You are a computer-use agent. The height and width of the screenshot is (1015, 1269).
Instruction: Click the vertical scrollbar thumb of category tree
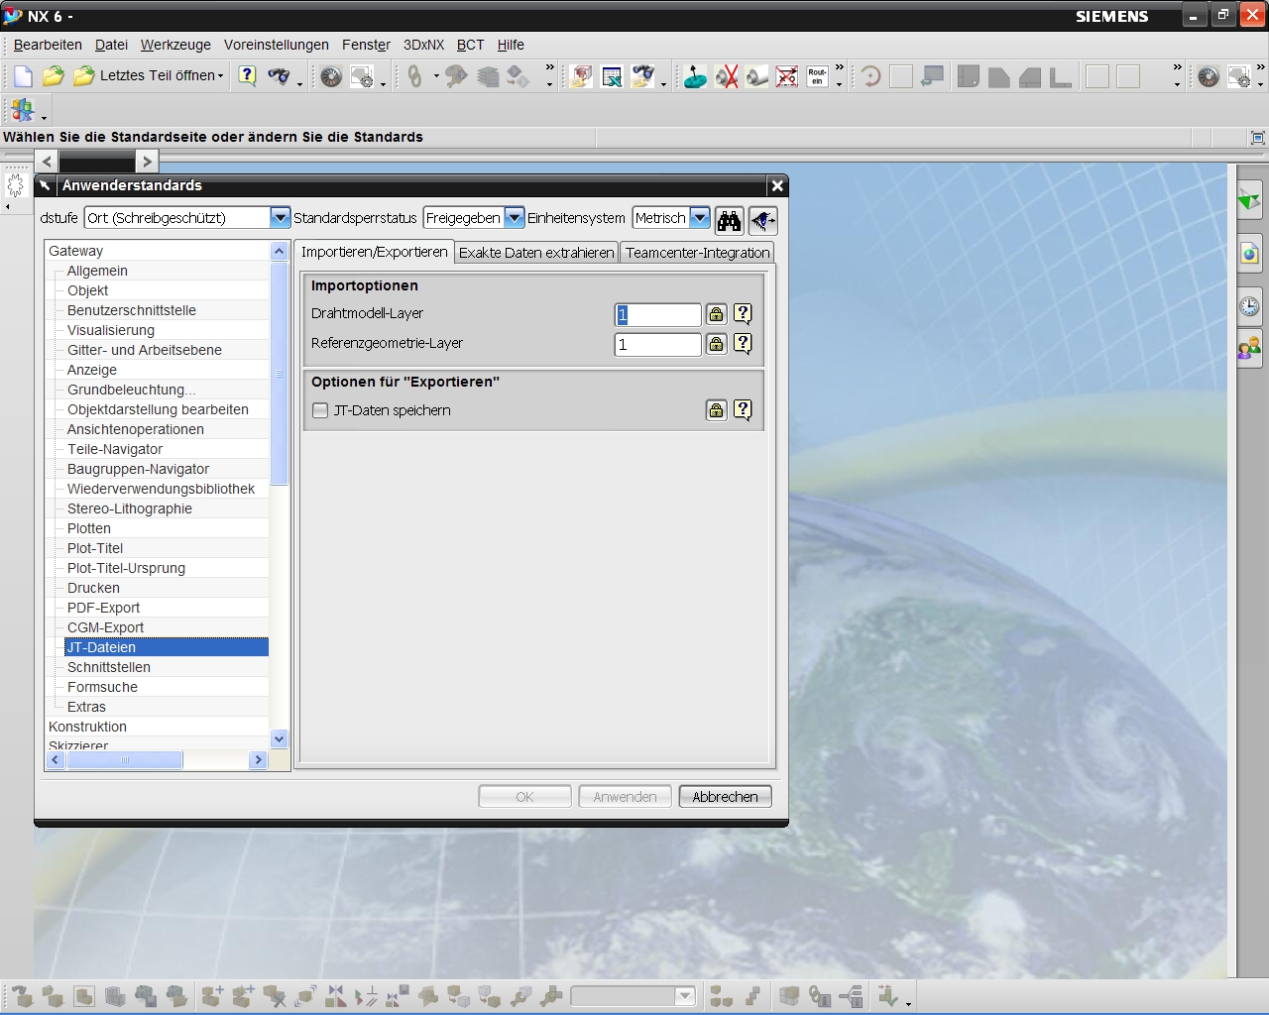(x=279, y=374)
